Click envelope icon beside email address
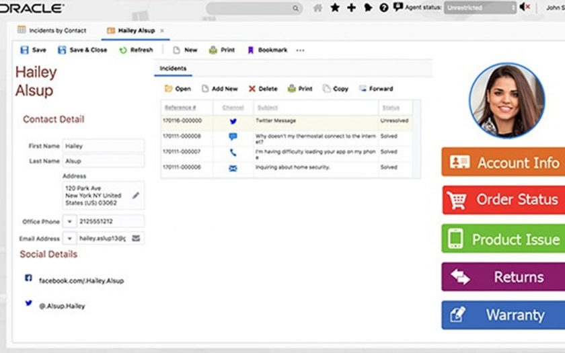Viewport: 565px width, 353px height. tap(136, 238)
